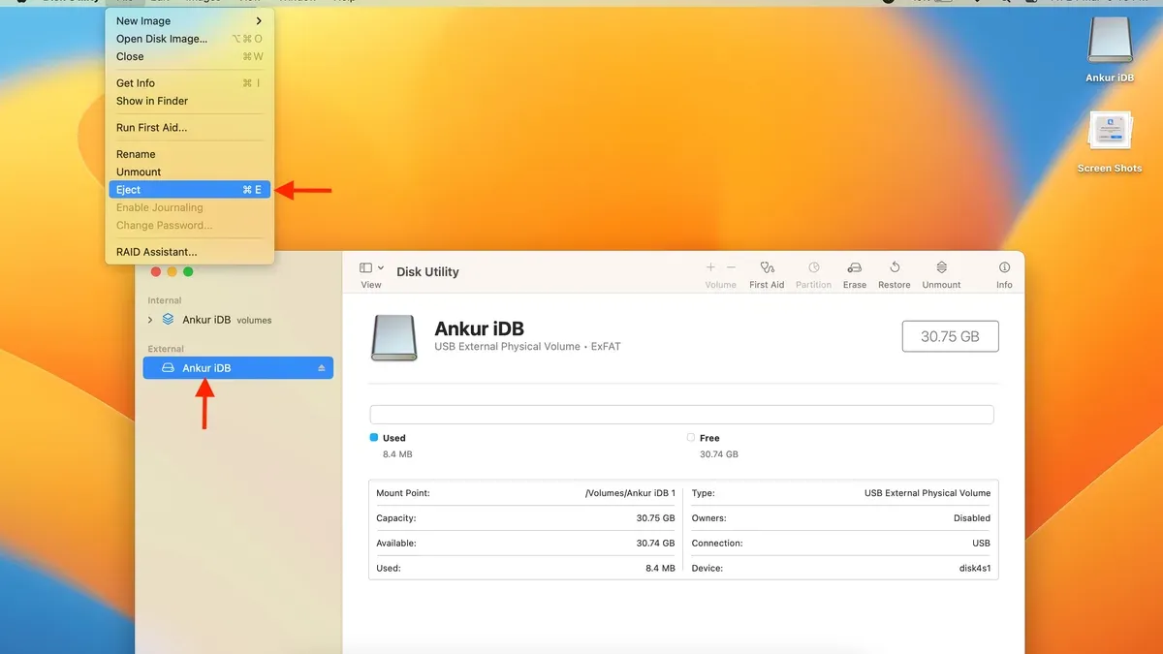Click the blue Used legend swatch
The height and width of the screenshot is (654, 1163).
pyautogui.click(x=374, y=438)
